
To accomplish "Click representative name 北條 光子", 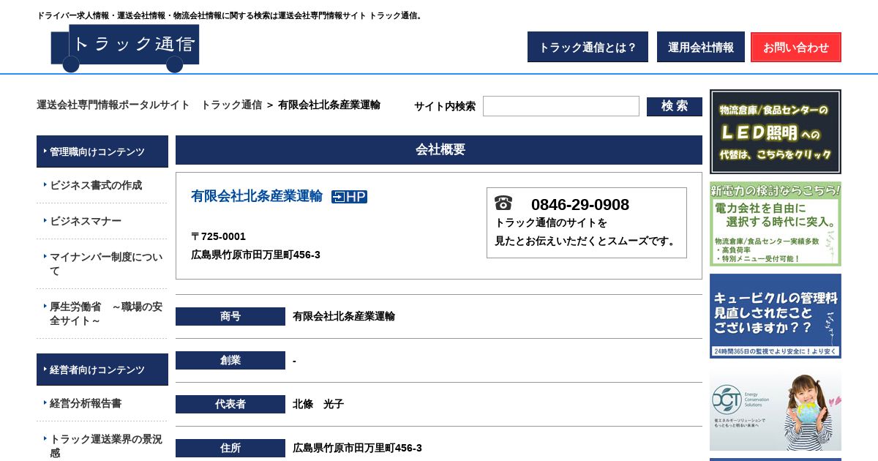I will click(x=318, y=404).
